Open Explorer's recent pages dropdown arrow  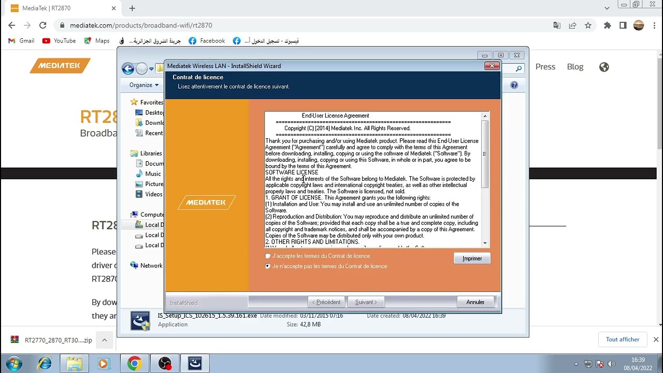click(151, 69)
